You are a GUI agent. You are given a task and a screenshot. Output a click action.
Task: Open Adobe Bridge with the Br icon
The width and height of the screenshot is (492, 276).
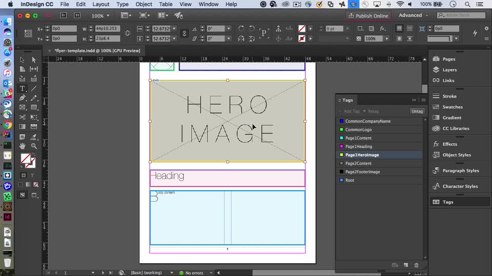click(65, 15)
